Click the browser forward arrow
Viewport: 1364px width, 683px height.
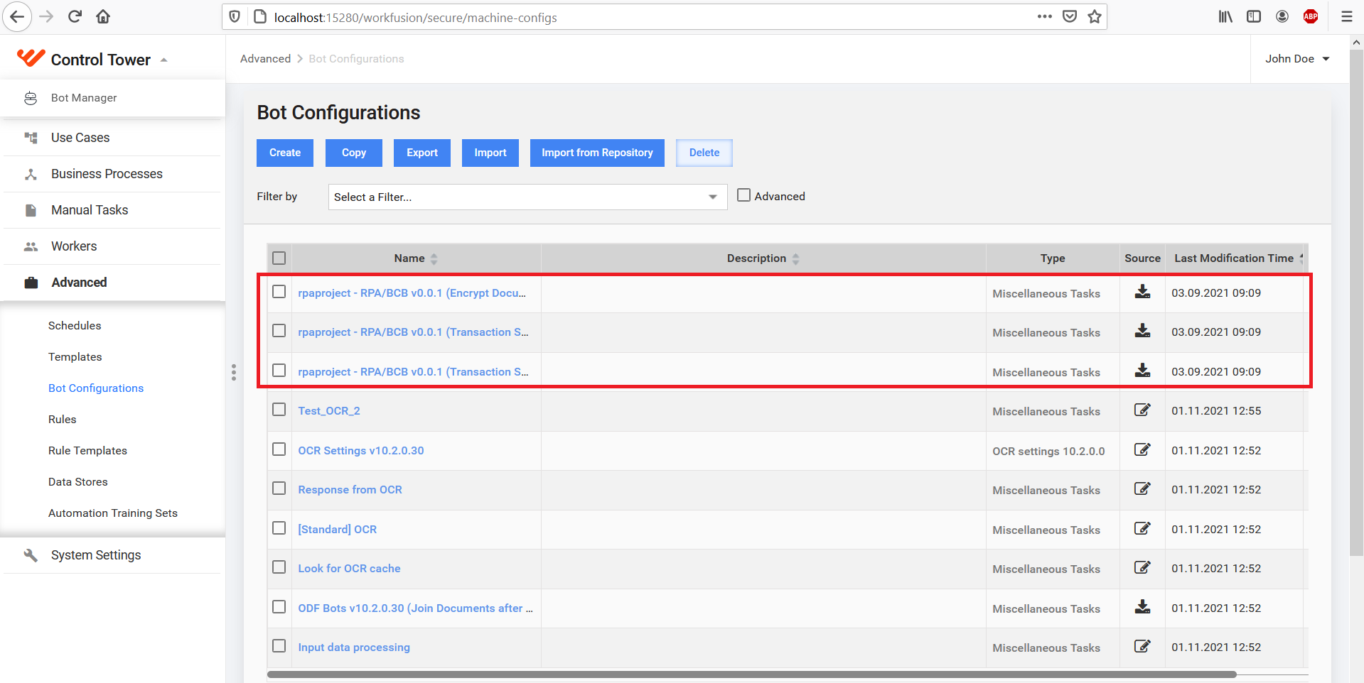tap(46, 17)
